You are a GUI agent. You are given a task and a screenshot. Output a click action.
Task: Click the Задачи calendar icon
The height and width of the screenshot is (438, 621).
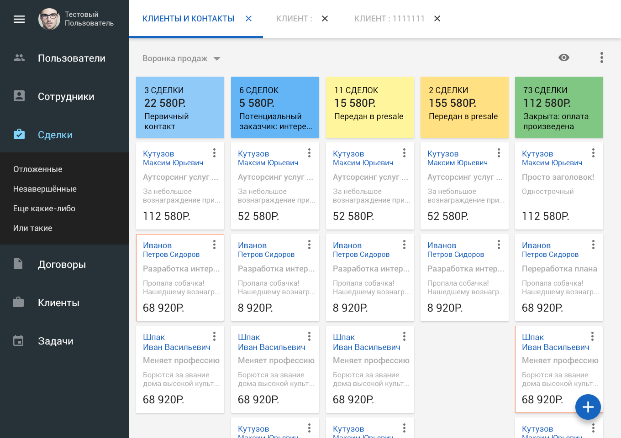coord(18,341)
